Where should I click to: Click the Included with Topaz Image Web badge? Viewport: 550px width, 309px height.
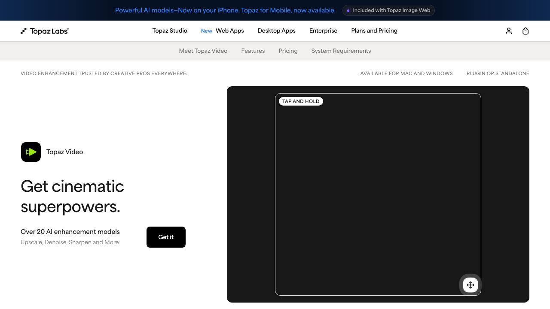(x=388, y=10)
